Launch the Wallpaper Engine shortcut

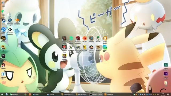point(3,76)
